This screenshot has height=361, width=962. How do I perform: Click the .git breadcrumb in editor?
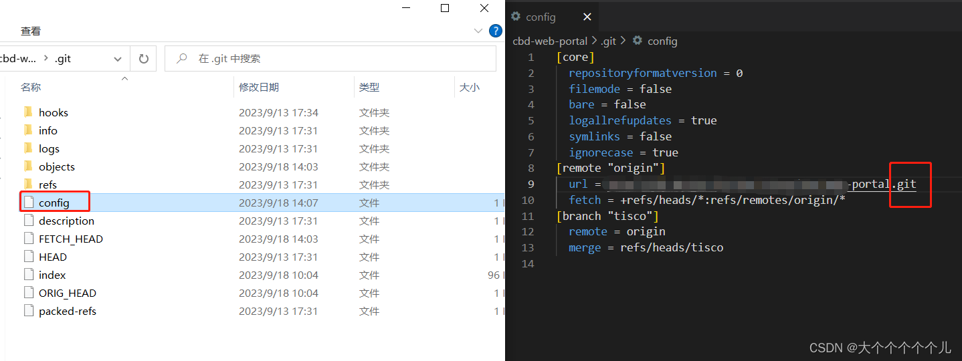(608, 41)
